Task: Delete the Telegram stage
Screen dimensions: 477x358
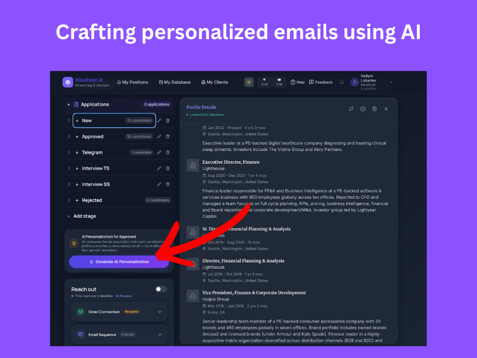Action: pyautogui.click(x=167, y=152)
